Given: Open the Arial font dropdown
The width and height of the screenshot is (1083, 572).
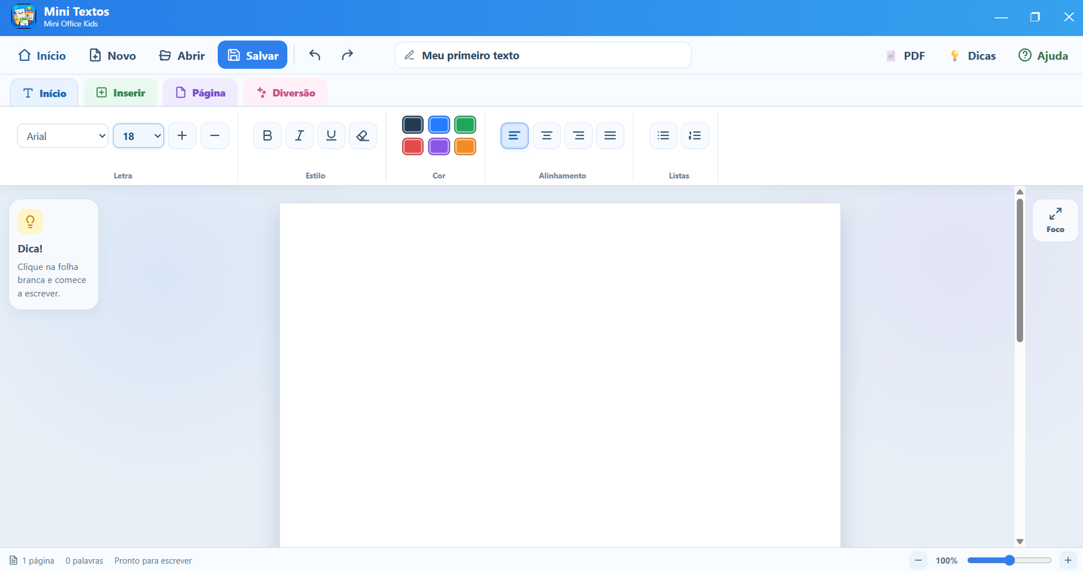Looking at the screenshot, I should click(63, 136).
